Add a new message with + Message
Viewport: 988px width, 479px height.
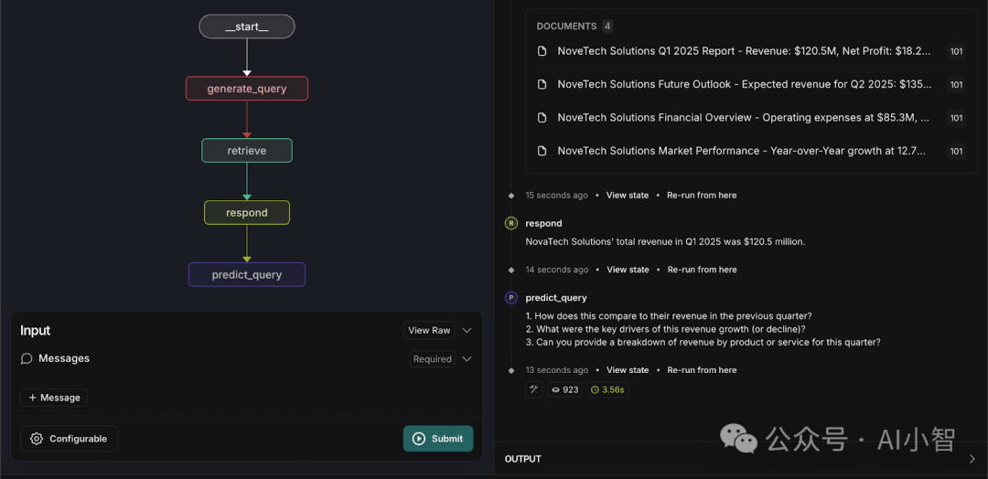54,398
